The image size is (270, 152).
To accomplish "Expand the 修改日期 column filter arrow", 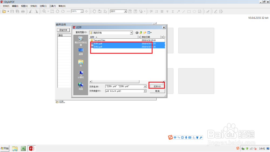I will coord(162,37).
